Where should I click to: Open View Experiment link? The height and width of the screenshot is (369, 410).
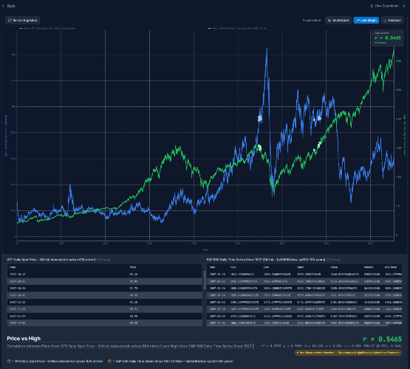click(x=384, y=6)
